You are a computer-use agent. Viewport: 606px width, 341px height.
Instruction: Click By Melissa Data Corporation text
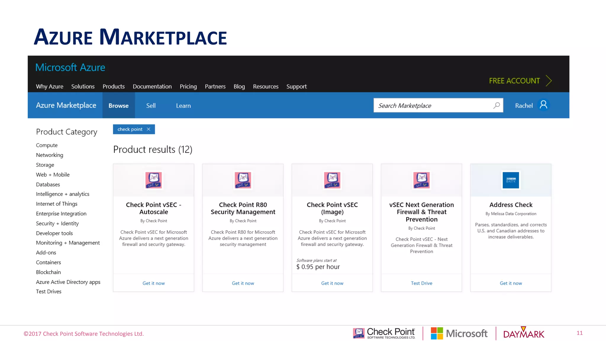click(x=511, y=213)
